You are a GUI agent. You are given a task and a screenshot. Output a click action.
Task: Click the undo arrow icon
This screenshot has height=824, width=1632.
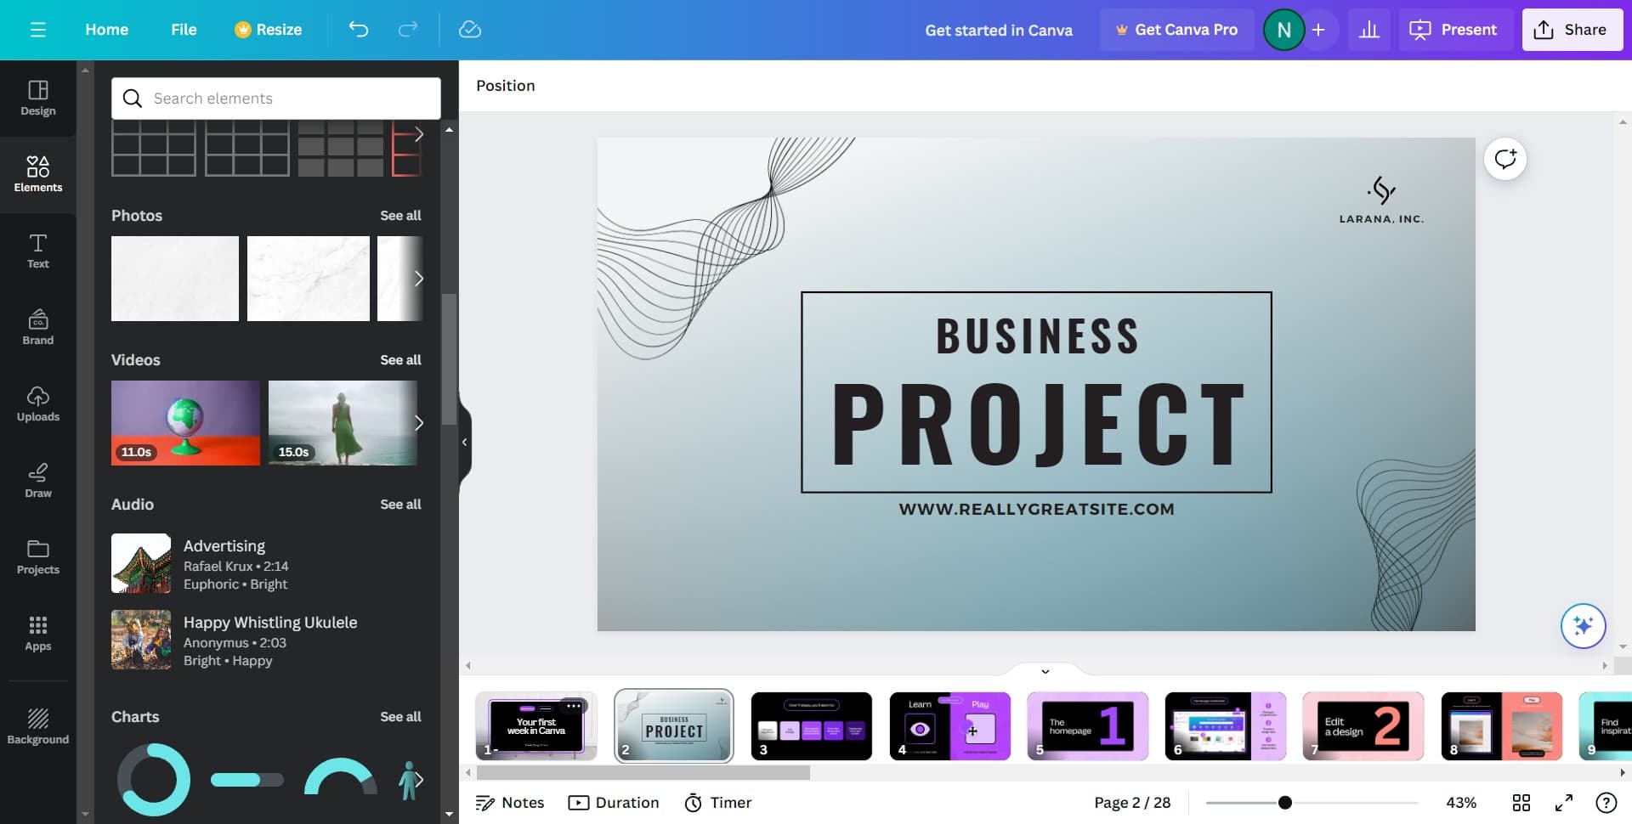[x=359, y=30]
